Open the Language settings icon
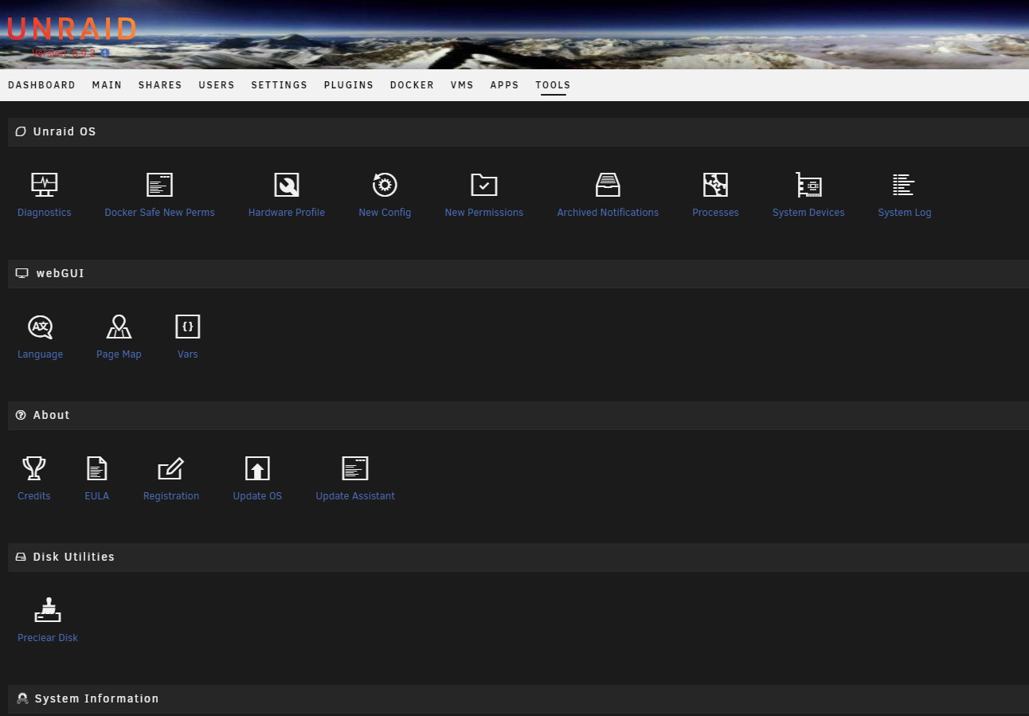Viewport: 1029px width, 716px height. click(40, 327)
